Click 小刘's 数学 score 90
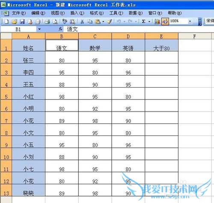This screenshot has width=214, height=203. [95, 154]
